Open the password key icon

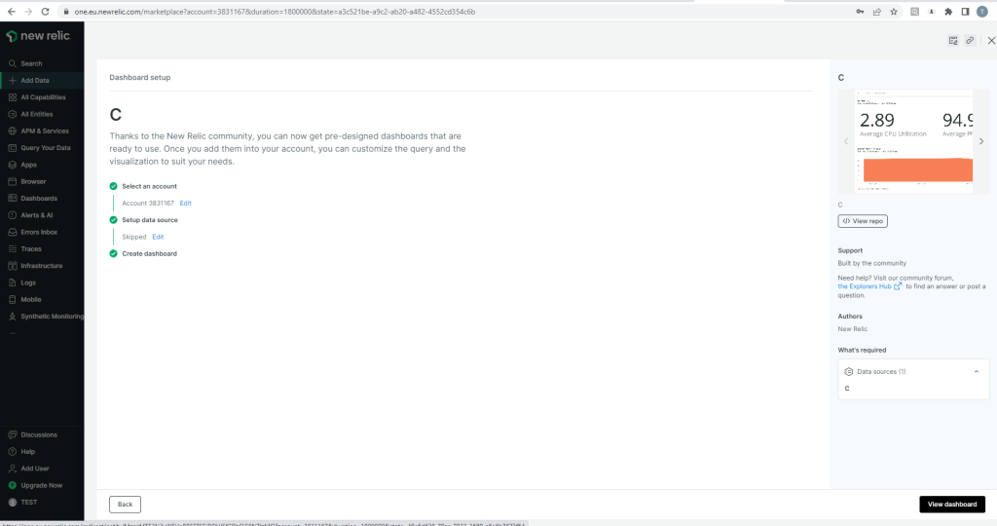coord(860,12)
